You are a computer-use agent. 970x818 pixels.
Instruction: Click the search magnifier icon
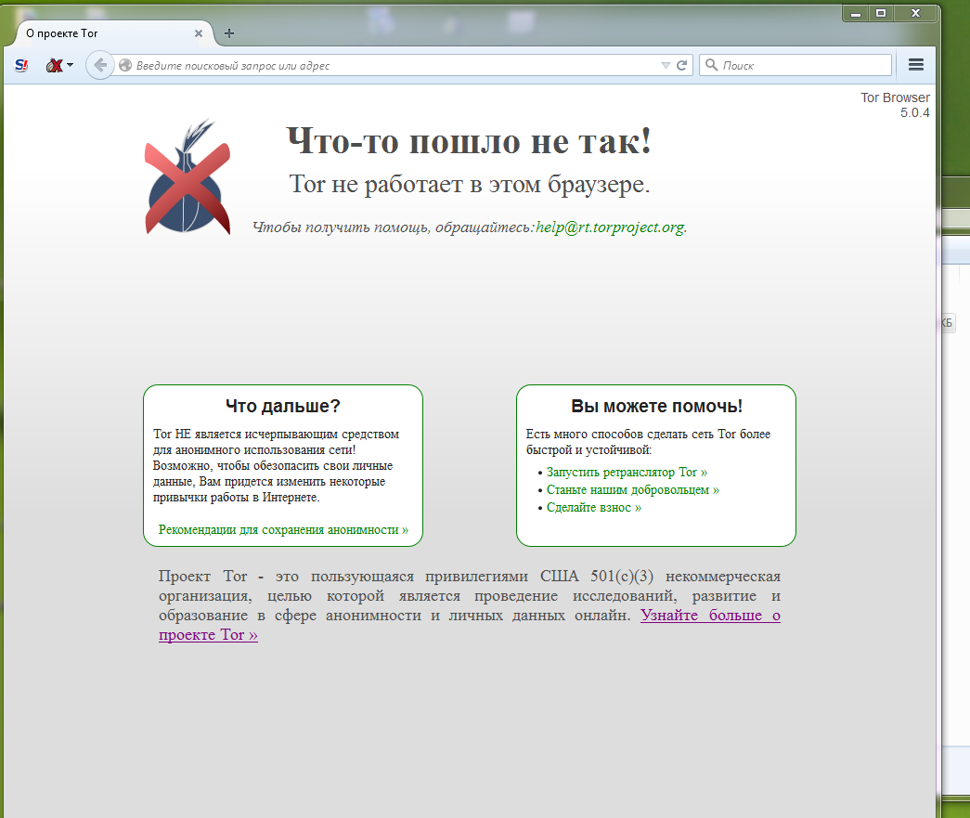pos(712,65)
